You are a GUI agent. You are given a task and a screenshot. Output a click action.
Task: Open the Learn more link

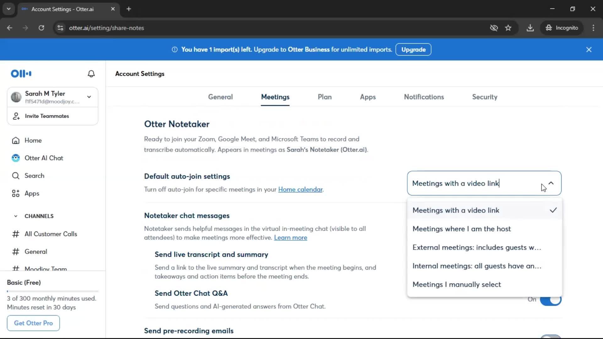tap(291, 238)
